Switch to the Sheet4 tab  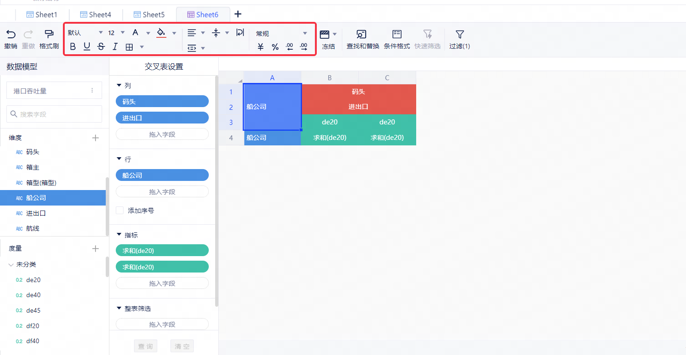click(x=95, y=15)
